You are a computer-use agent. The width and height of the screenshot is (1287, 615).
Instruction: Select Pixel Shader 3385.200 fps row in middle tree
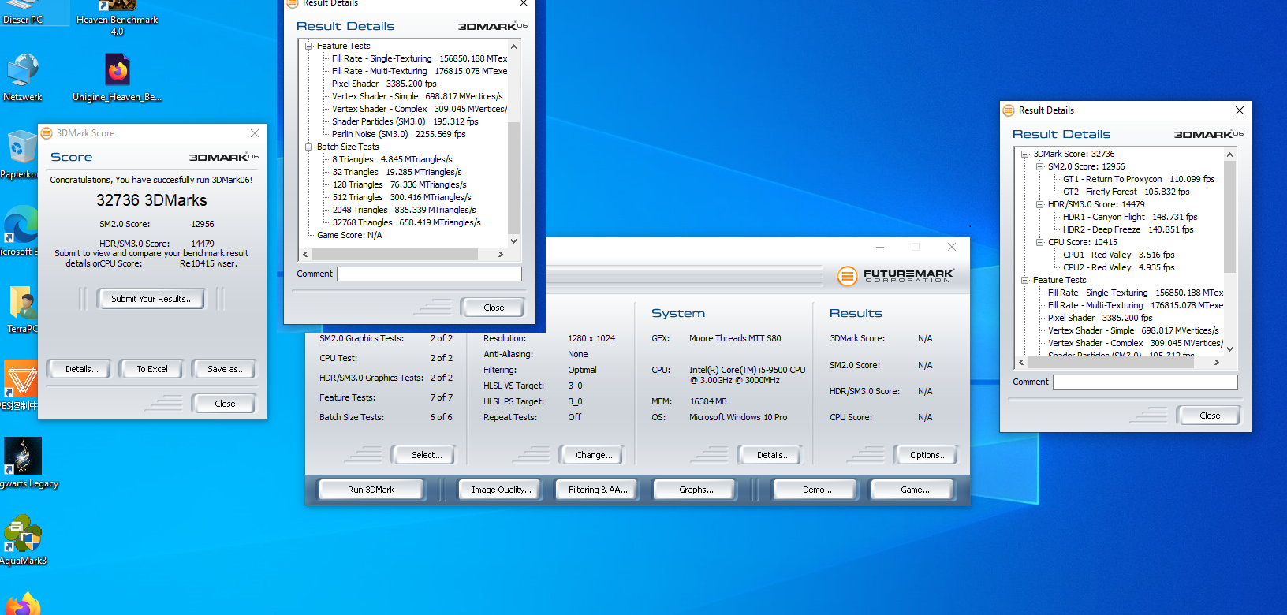[x=384, y=84]
